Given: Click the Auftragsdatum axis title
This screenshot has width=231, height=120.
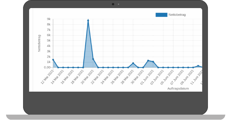Looking at the screenshot, I should tap(178, 88).
